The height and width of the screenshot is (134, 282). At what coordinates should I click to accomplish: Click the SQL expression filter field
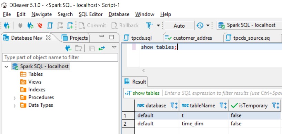(223, 93)
